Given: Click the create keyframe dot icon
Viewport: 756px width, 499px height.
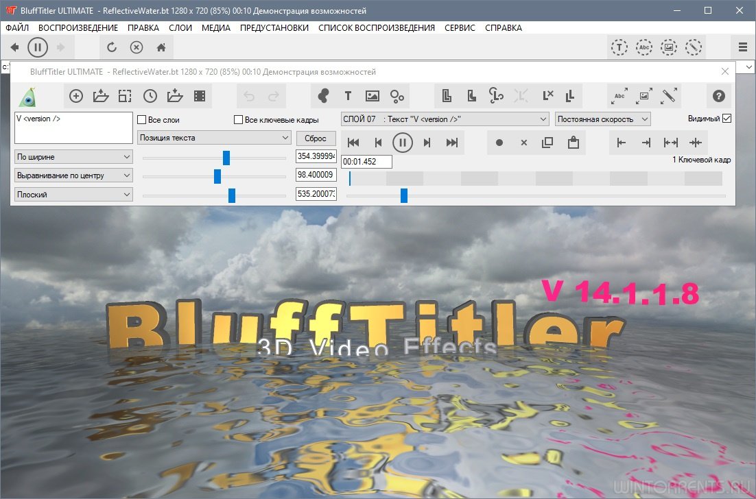Looking at the screenshot, I should [499, 143].
